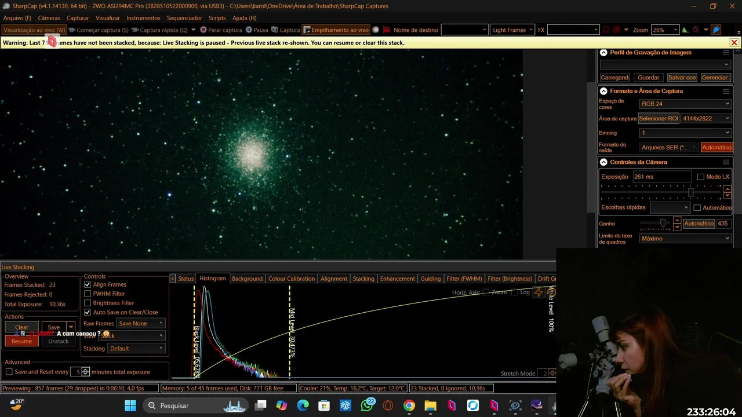
Task: Click the Pausa toolbar button
Action: (257, 30)
